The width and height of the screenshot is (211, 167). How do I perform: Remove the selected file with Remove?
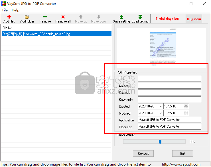(45, 19)
